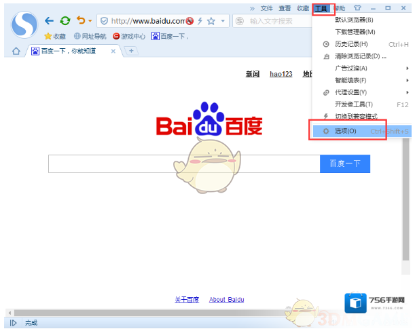This screenshot has width=415, height=331.
Task: Refresh the page with the green reload icon
Action: (65, 21)
